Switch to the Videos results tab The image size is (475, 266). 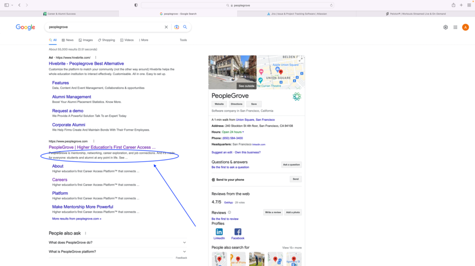(127, 40)
